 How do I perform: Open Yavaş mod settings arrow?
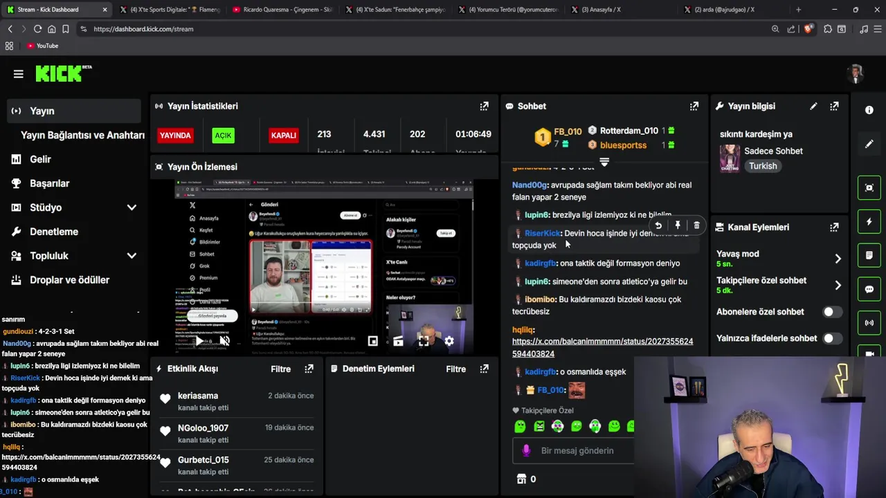pos(838,259)
